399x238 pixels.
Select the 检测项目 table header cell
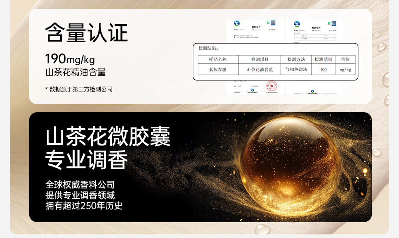click(260, 59)
